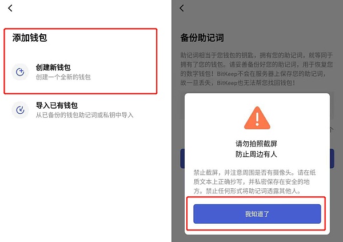343x242 pixels.
Task: Confirm with the 我知道了 button
Action: (257, 214)
